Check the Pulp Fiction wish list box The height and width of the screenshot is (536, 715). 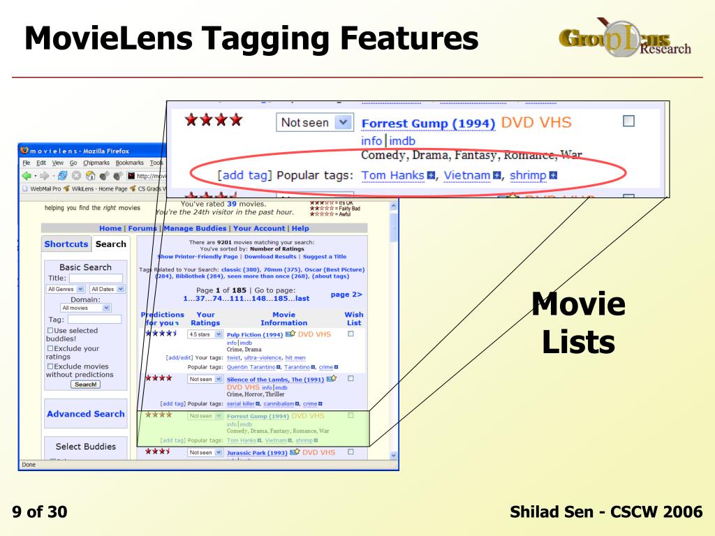(351, 334)
